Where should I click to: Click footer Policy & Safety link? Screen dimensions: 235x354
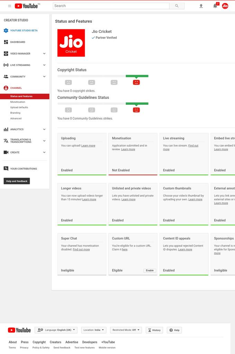41,348
